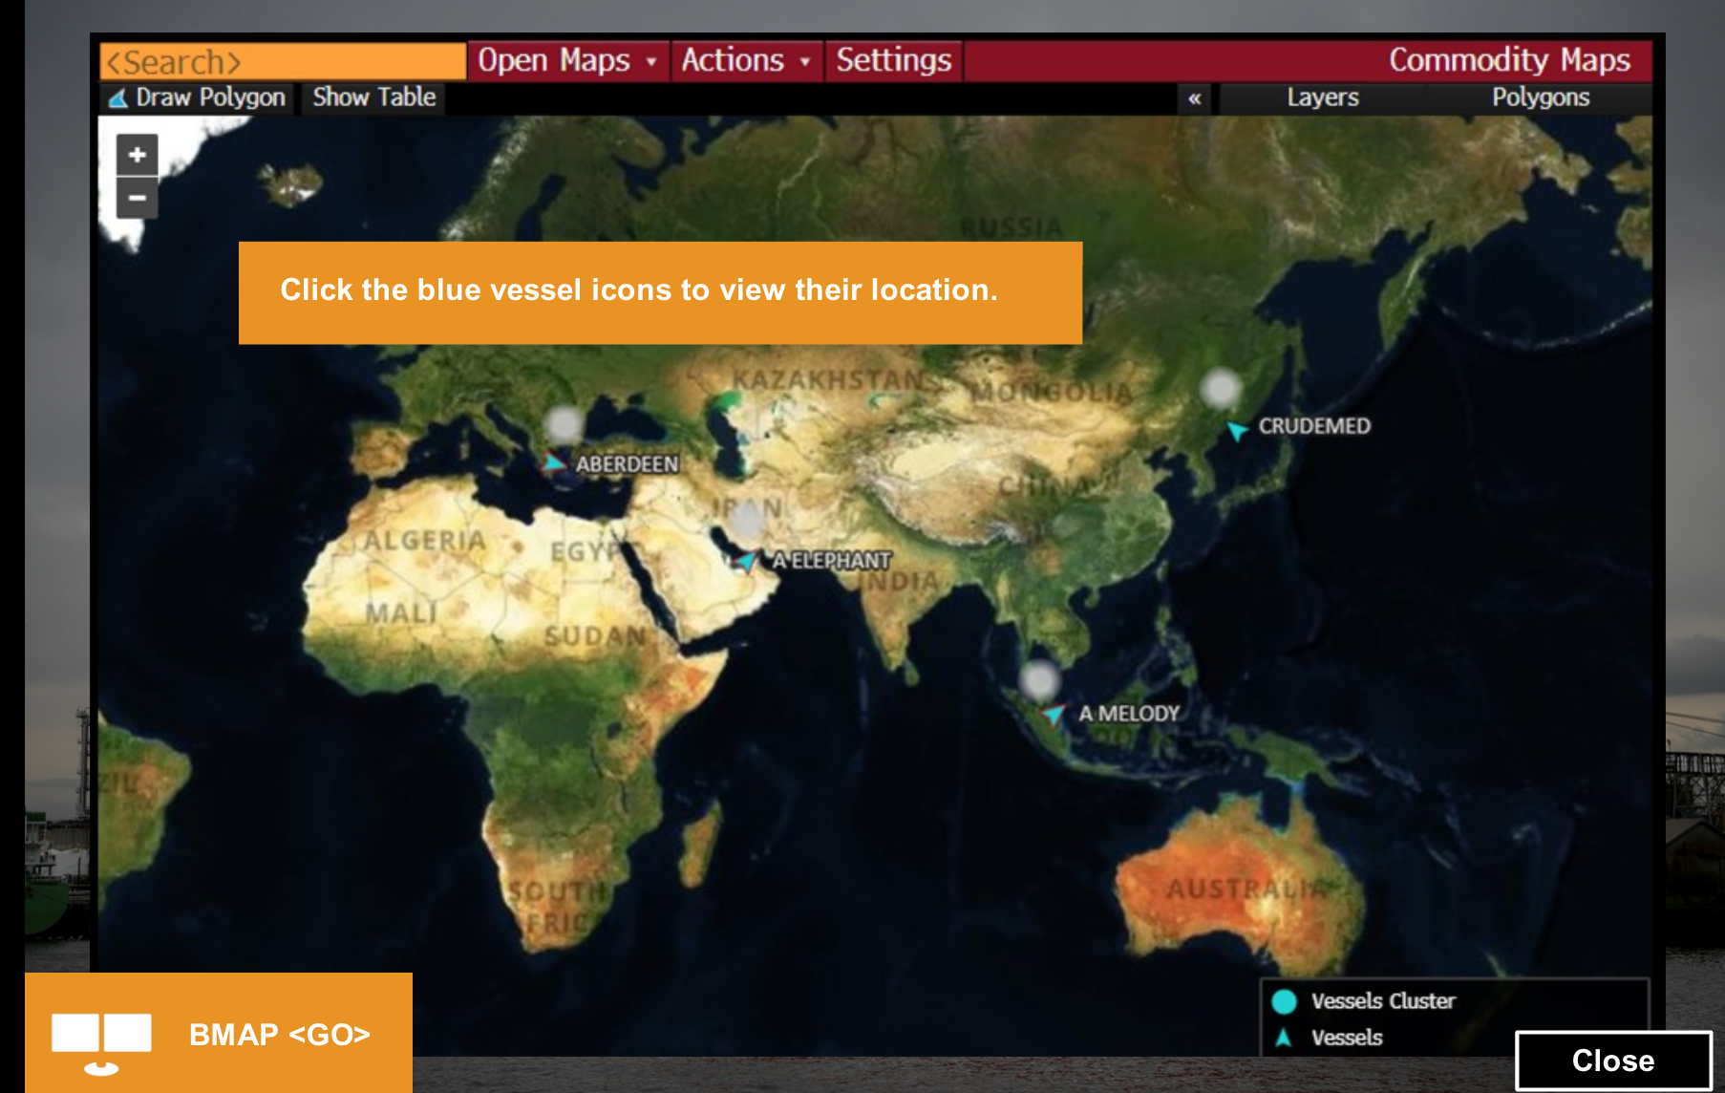Screen dimensions: 1725x1093
Task: Click the vessels cluster near Greece
Action: (x=564, y=422)
